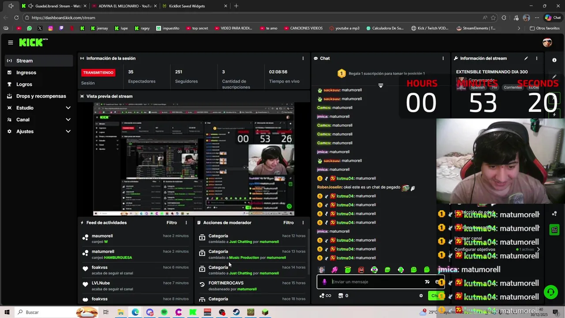565x318 pixels.
Task: Open moderator actions options menu
Action: (x=303, y=223)
